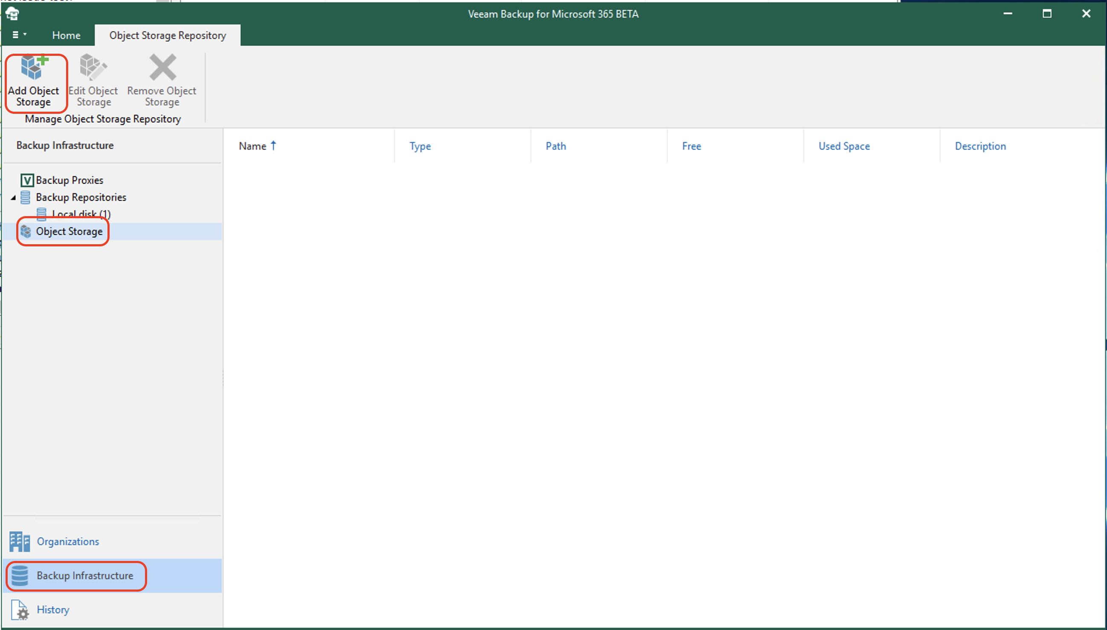The image size is (1107, 630).
Task: Click the Used Space column header
Action: [x=845, y=145]
